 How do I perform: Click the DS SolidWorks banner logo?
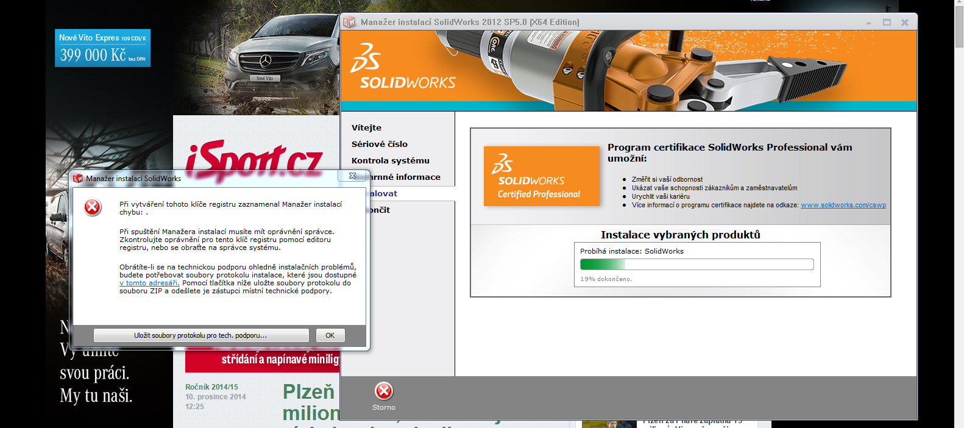[403, 66]
